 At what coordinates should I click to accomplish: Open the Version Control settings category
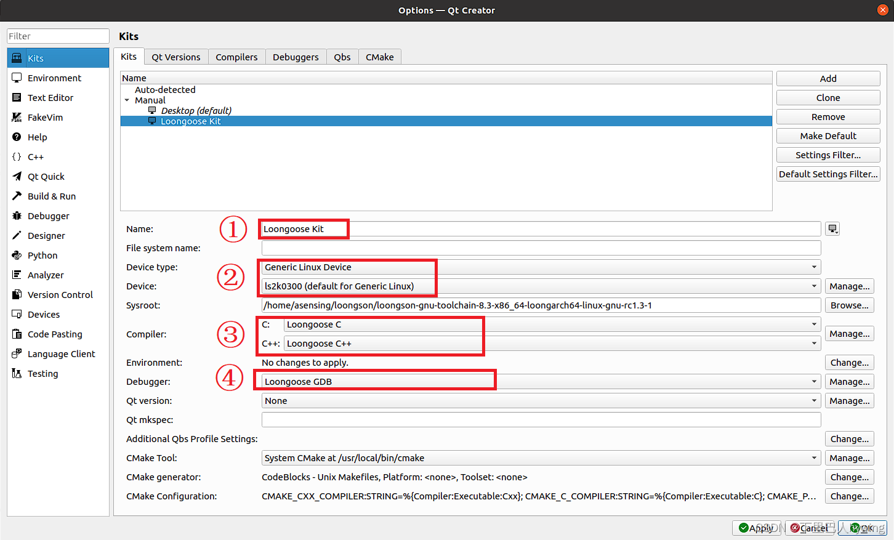58,294
